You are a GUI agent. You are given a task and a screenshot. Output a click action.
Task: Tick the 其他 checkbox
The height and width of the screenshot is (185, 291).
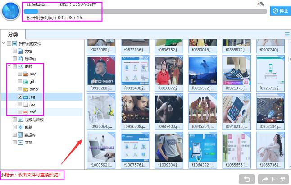(15, 142)
